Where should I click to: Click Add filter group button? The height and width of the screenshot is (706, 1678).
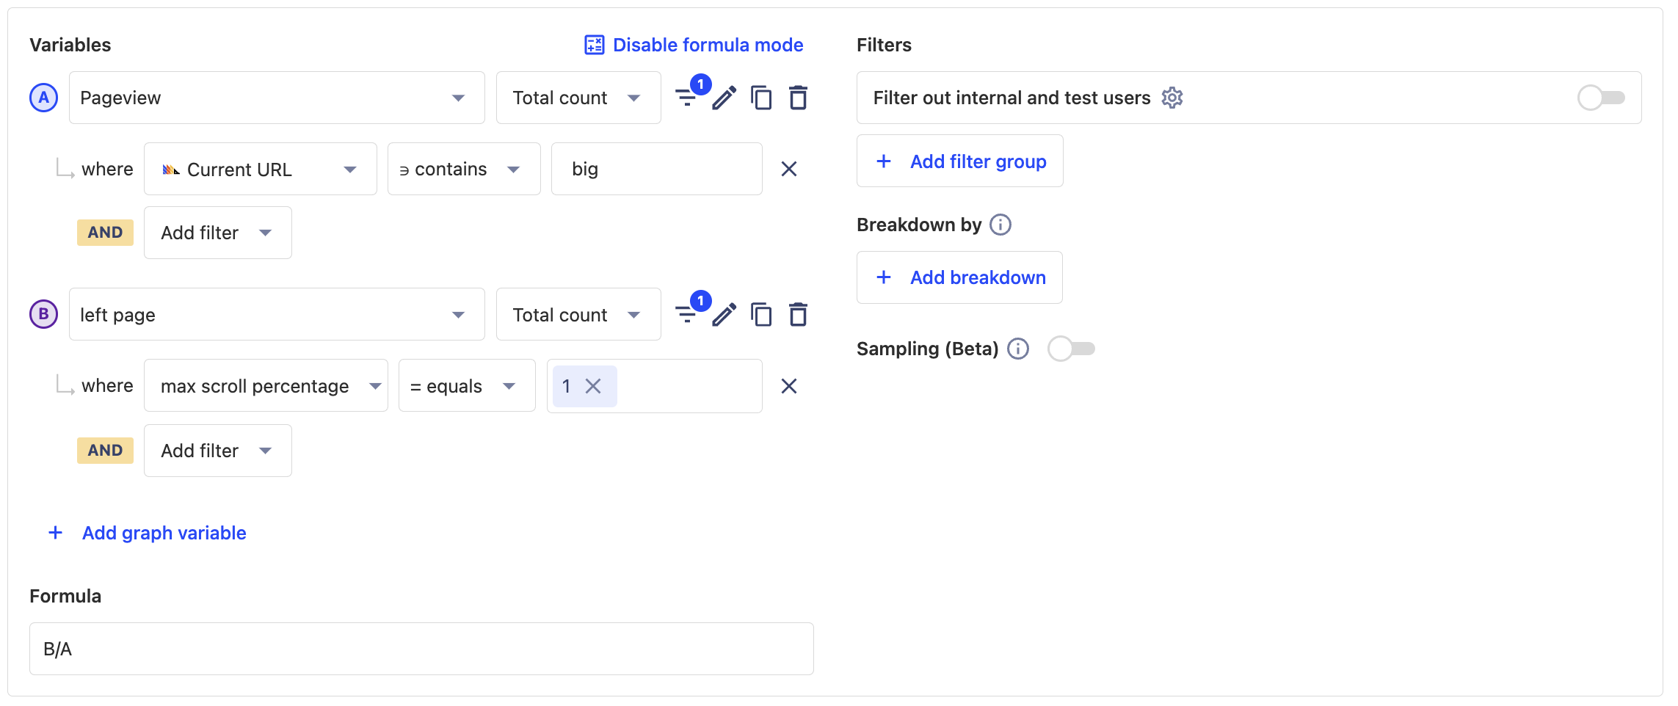pyautogui.click(x=959, y=161)
